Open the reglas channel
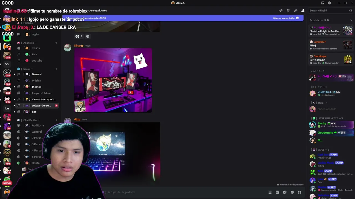Screen dimensions: 355x199 (x=37, y=34)
